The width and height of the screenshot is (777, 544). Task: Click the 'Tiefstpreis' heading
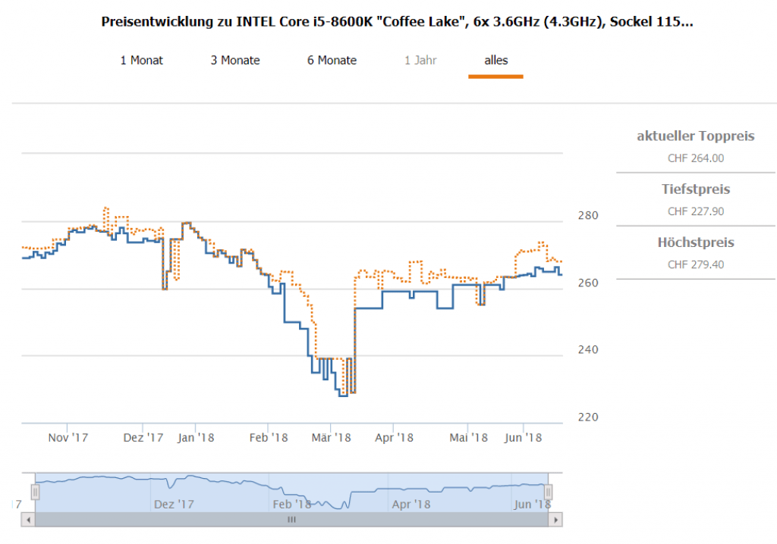(x=695, y=189)
